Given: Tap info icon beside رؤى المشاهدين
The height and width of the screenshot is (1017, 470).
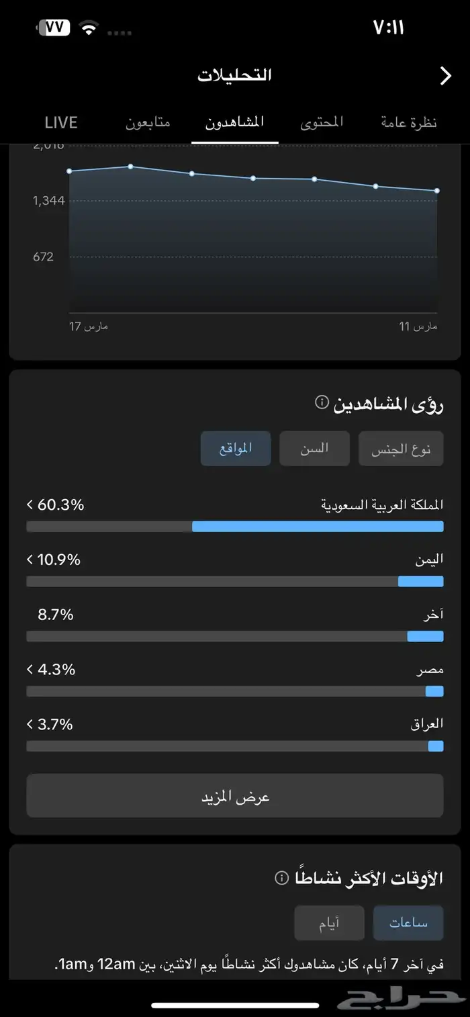Looking at the screenshot, I should [322, 402].
